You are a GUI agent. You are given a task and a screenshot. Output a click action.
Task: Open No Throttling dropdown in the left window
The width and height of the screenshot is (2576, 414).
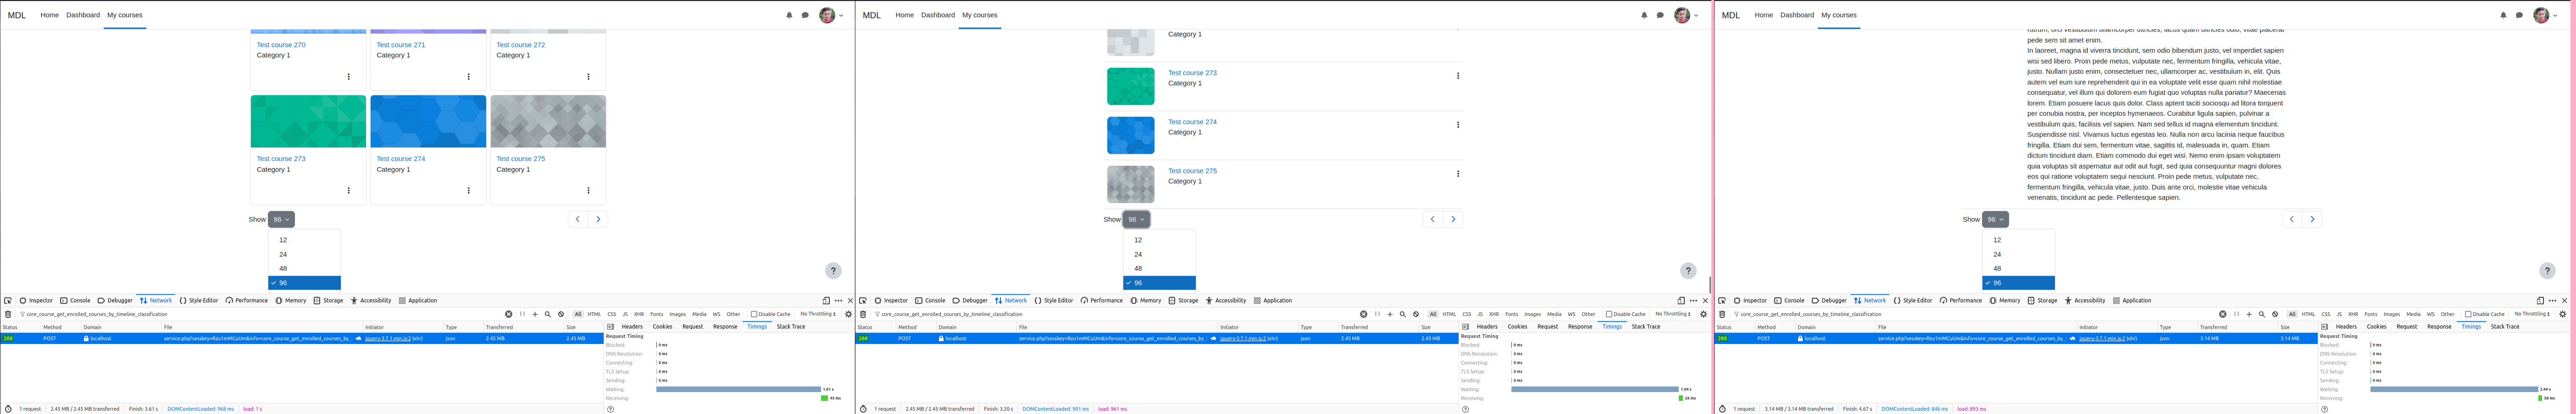tap(818, 314)
